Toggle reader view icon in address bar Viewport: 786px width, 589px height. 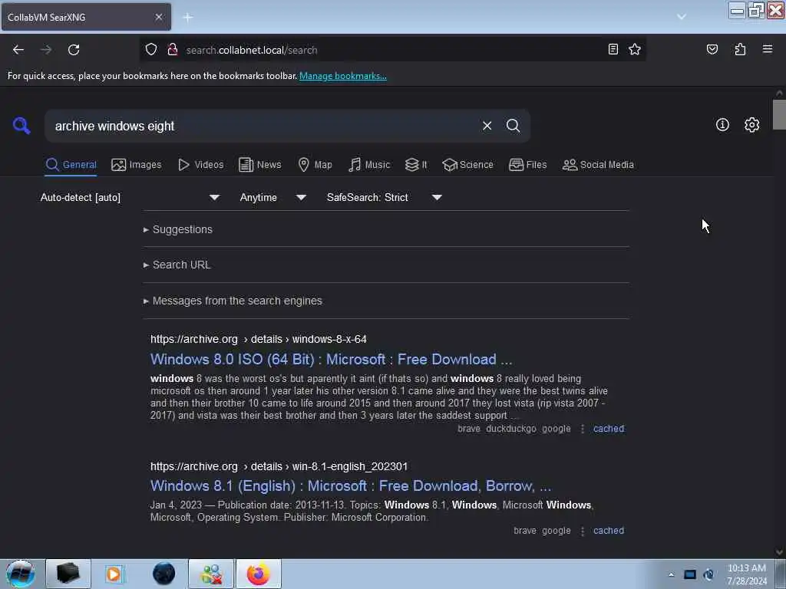613,49
